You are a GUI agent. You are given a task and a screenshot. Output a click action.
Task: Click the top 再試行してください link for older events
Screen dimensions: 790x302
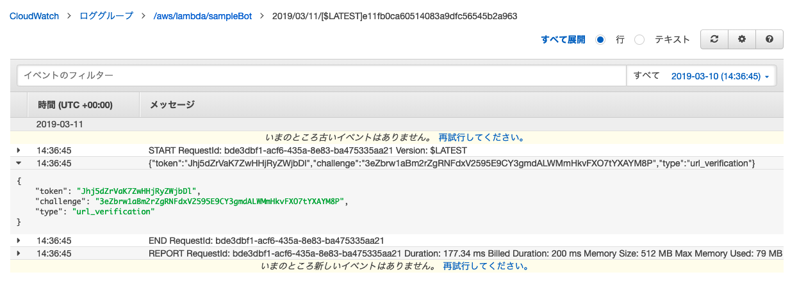(x=482, y=138)
